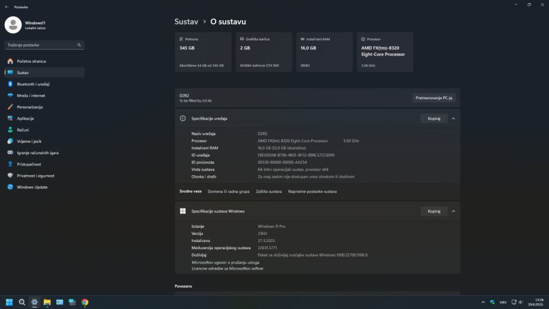The width and height of the screenshot is (549, 309).
Task: Click the Settings gear in the taskbar
Action: point(34,302)
